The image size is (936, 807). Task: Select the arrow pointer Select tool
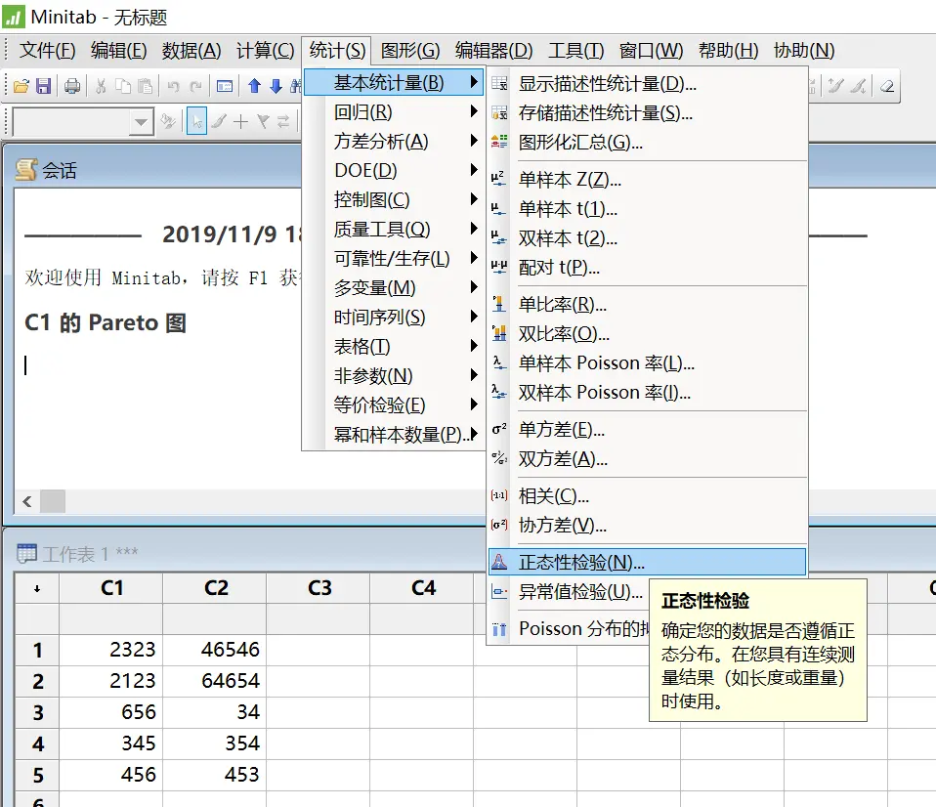(x=196, y=122)
